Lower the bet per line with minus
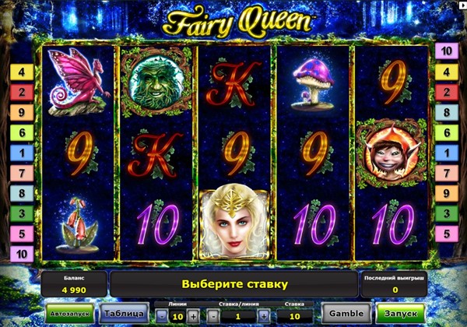Image resolution: width=467 pixels, height=327 pixels. pyautogui.click(x=213, y=317)
